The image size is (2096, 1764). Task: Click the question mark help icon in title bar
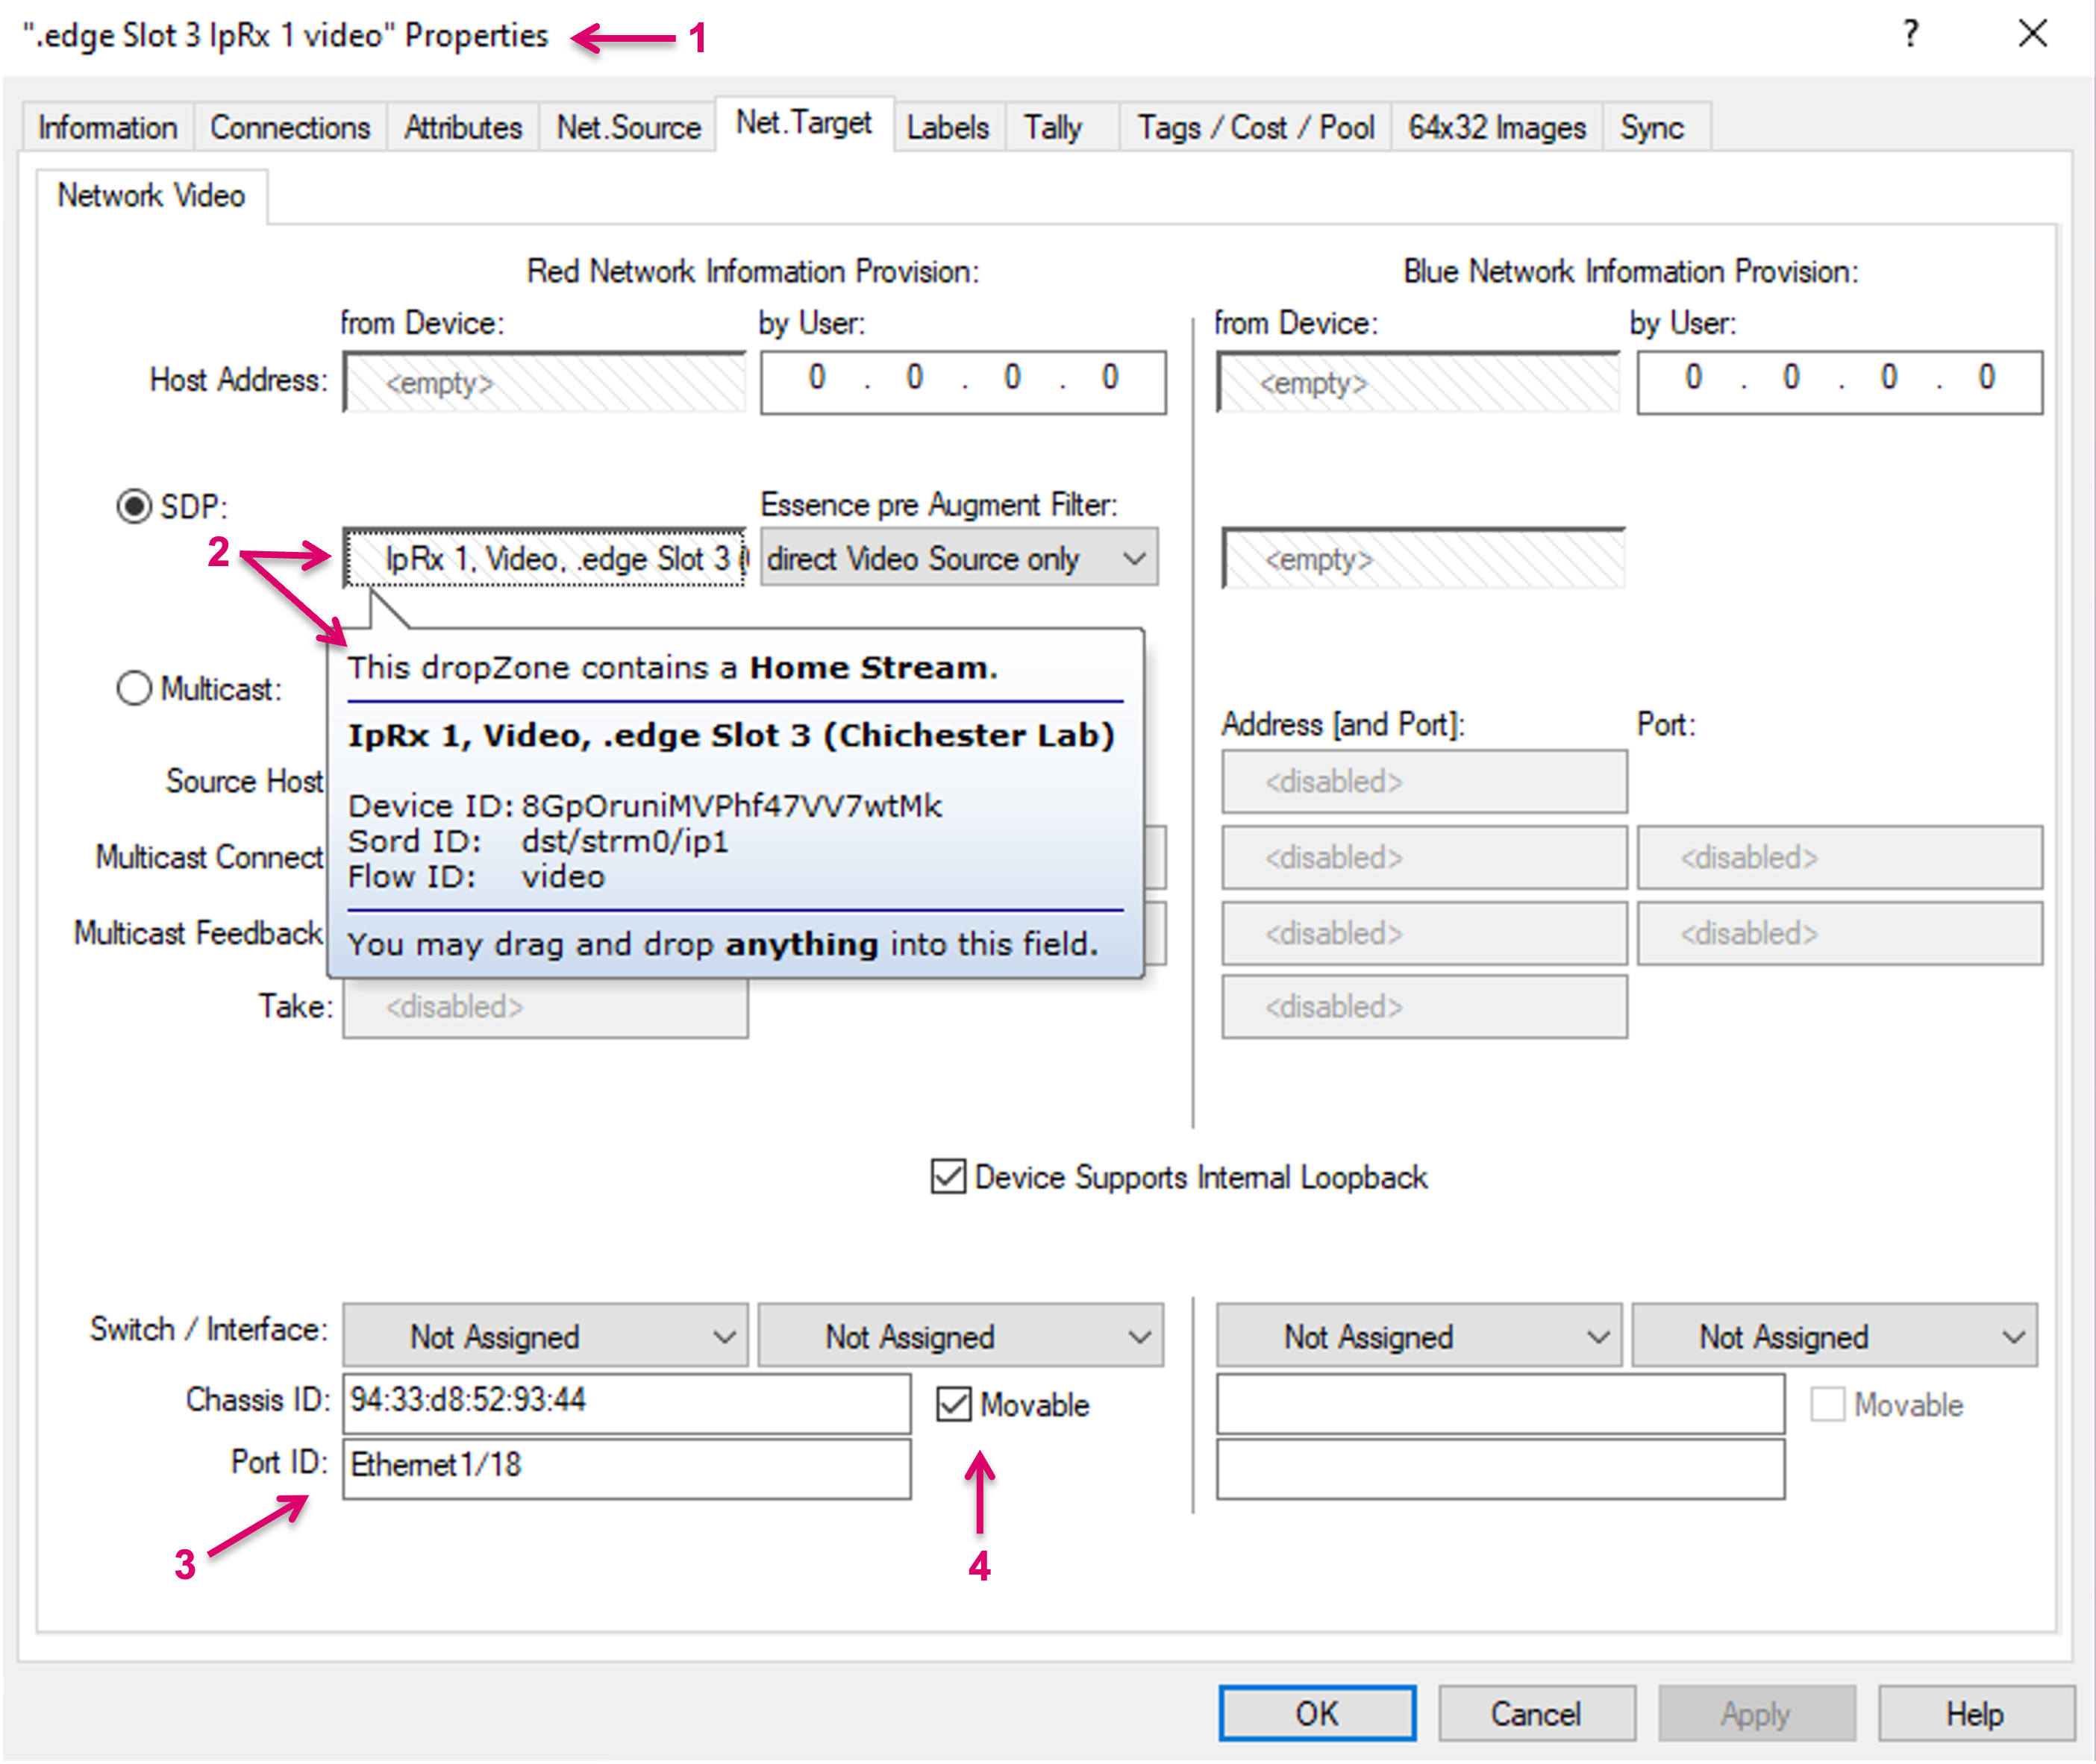(1910, 34)
